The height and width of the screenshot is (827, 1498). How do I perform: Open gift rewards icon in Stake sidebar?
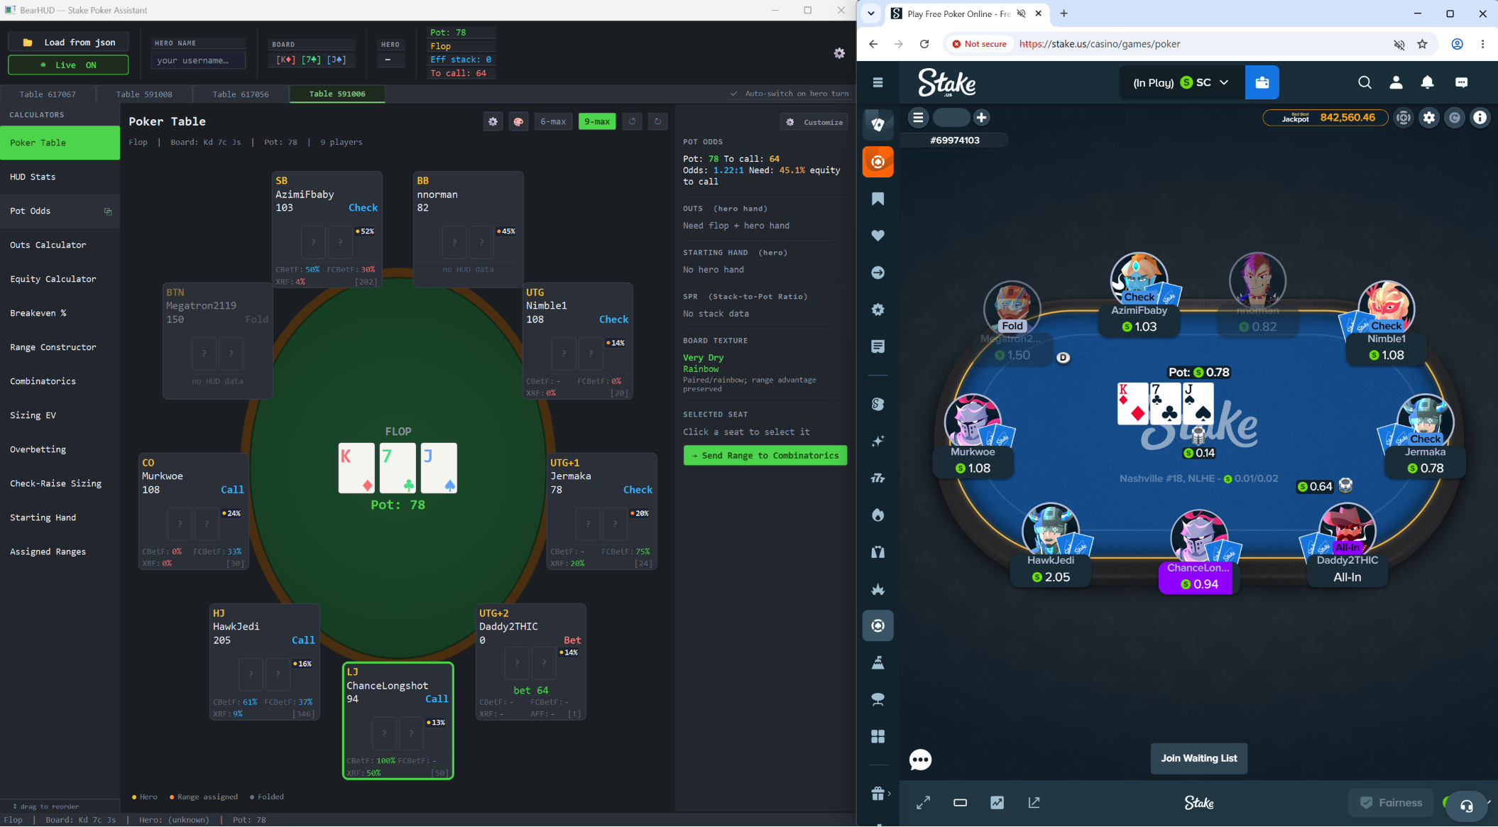878,793
